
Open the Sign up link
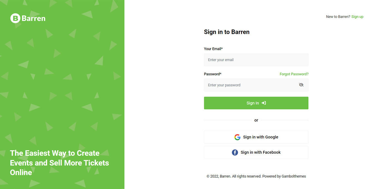[357, 17]
